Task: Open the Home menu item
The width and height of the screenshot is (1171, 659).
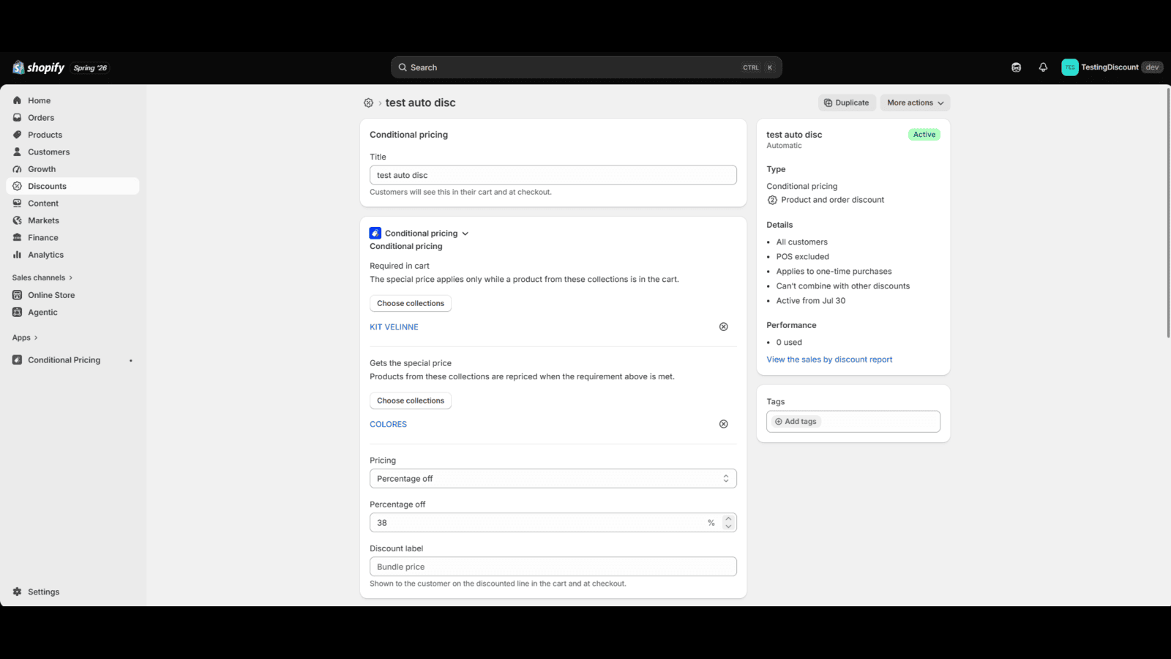Action: click(72, 100)
